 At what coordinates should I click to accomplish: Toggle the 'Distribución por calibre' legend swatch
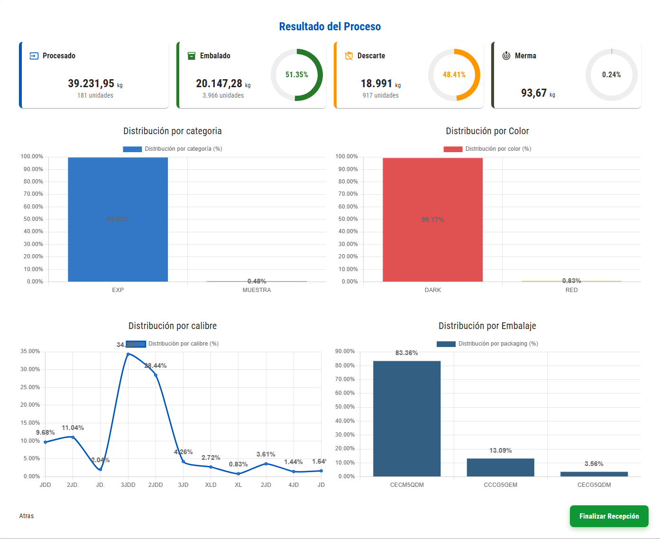(x=136, y=344)
